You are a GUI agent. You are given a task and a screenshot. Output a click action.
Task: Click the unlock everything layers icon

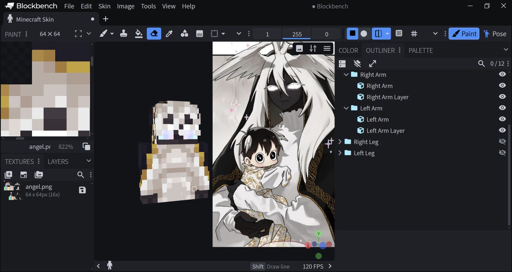(358, 64)
